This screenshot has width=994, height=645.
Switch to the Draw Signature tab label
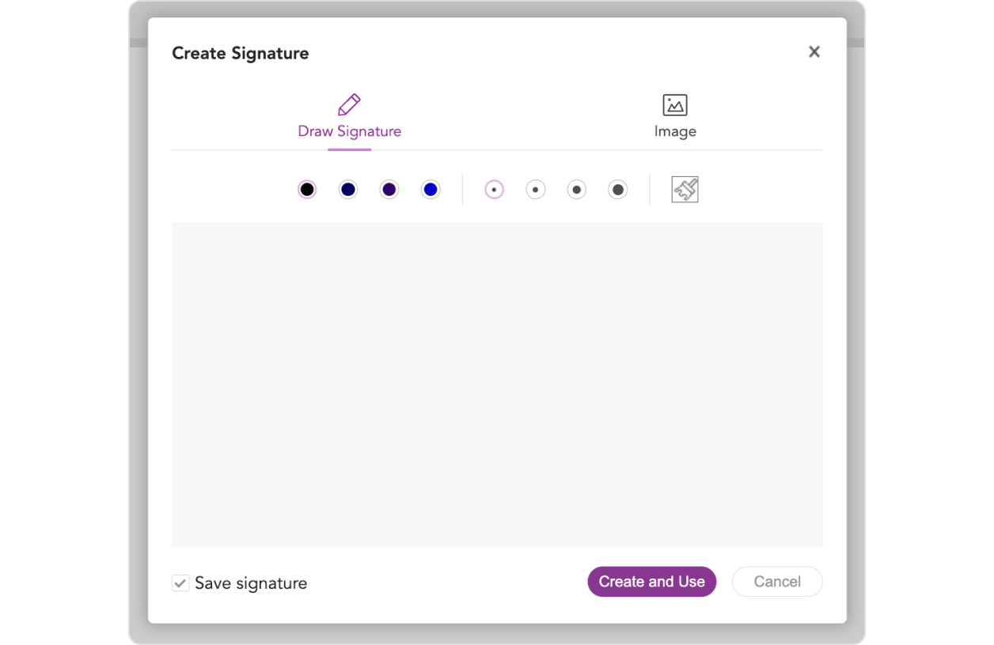point(349,131)
